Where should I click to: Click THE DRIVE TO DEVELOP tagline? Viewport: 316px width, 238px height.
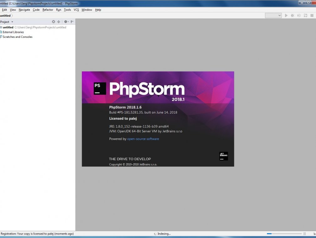tap(130, 159)
